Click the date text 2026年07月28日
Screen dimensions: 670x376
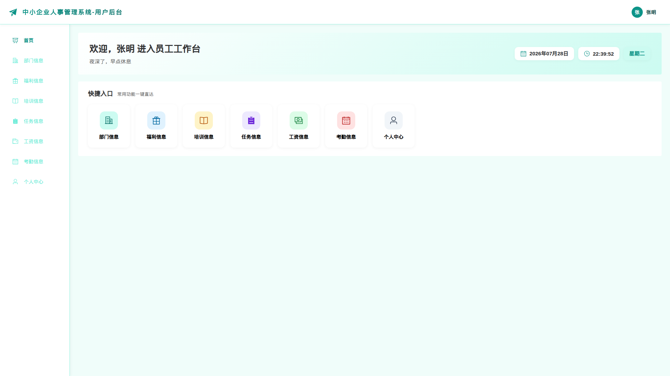coord(549,54)
